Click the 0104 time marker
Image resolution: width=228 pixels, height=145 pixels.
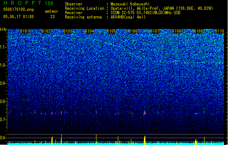pyautogui.click(x=90, y=31)
